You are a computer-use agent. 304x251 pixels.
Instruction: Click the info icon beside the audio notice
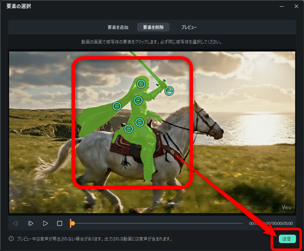(11, 239)
